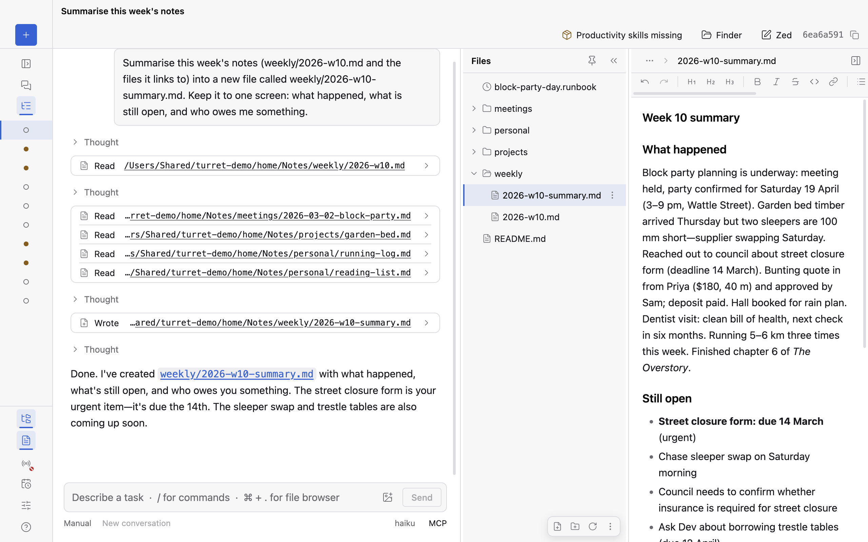Open Finder from the top bar

(721, 35)
